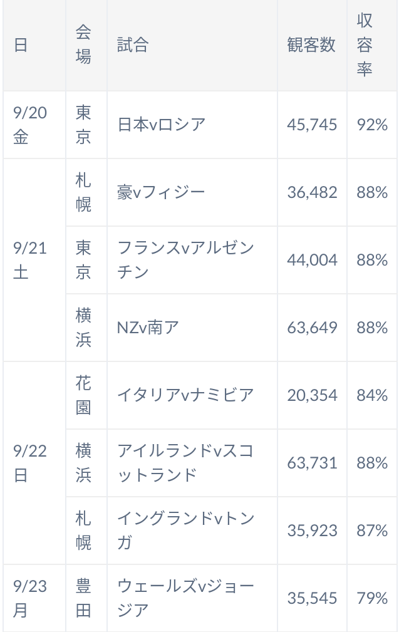Image resolution: width=399 pixels, height=632 pixels.
Task: Select the 日本vロシア match cell
Action: (192, 125)
